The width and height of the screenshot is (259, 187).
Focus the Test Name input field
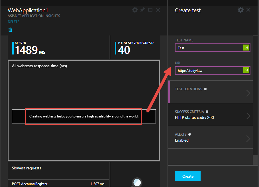pos(213,48)
